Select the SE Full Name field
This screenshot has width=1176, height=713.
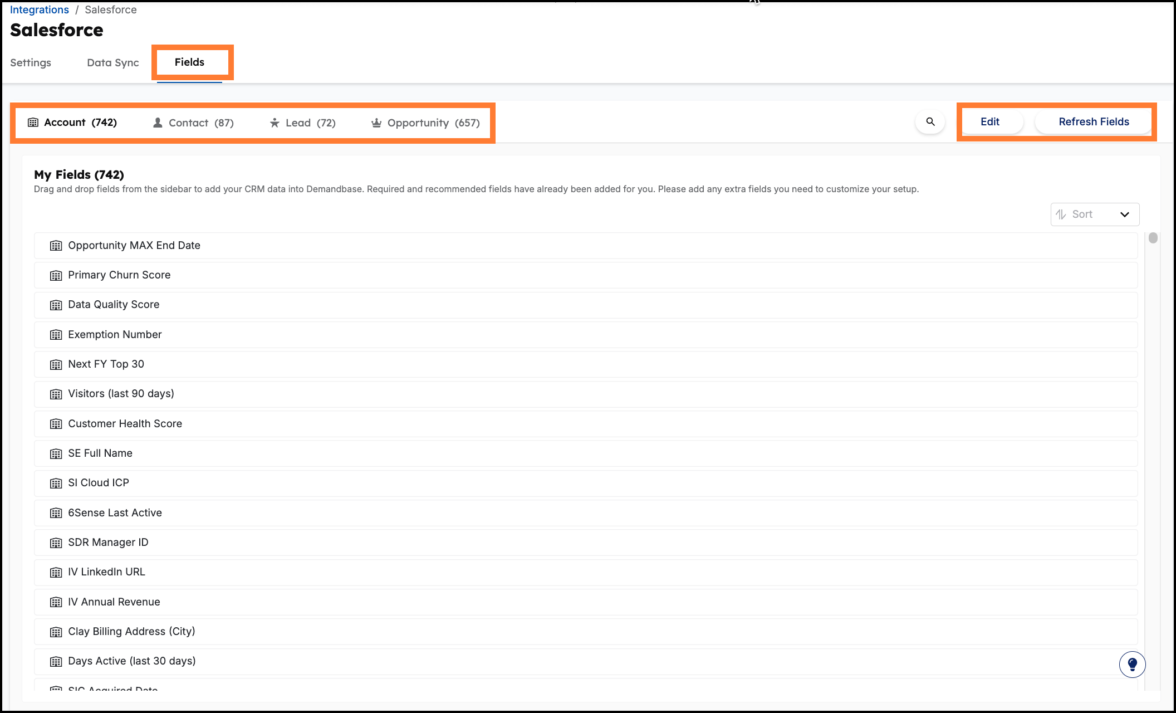point(586,453)
